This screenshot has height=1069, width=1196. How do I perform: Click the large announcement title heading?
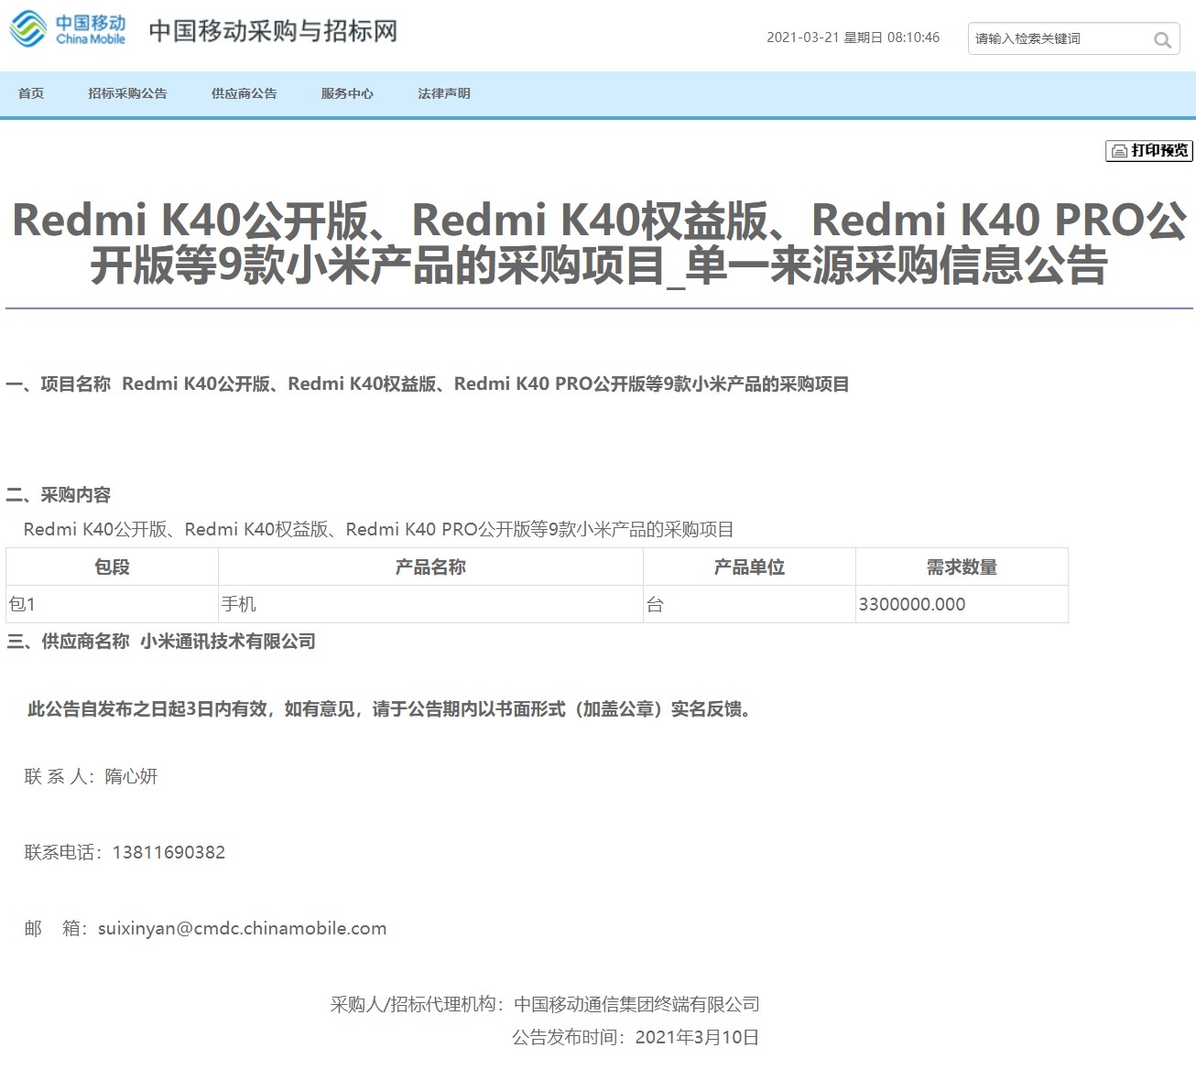[x=599, y=243]
